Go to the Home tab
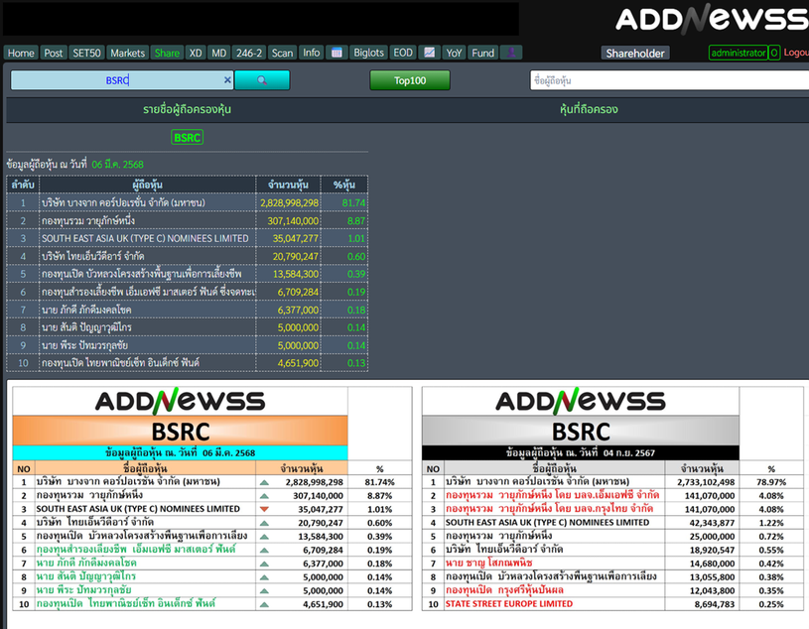 (21, 53)
